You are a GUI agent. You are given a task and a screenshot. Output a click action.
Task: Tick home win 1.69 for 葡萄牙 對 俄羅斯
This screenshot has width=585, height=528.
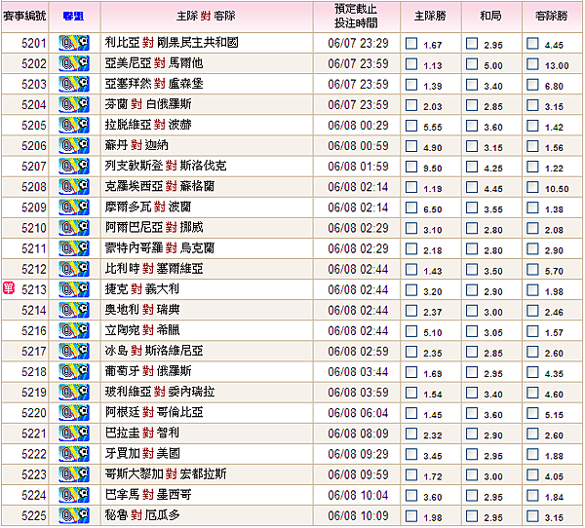pyautogui.click(x=411, y=372)
